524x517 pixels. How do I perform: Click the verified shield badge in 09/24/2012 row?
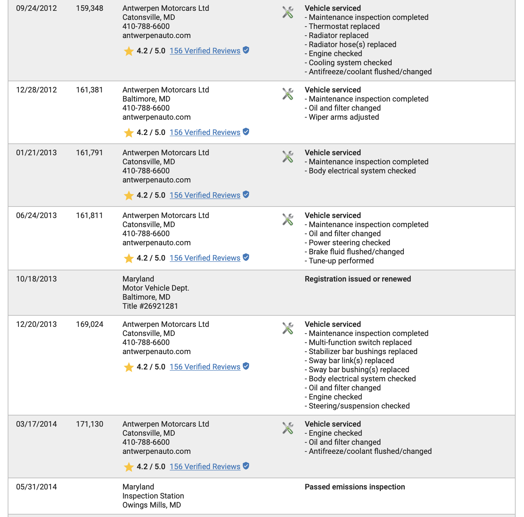click(x=246, y=50)
